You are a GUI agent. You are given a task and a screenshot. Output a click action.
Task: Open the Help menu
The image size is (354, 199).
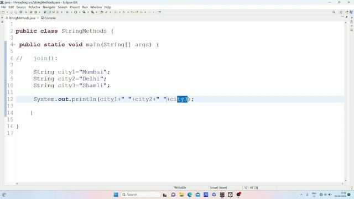click(107, 7)
